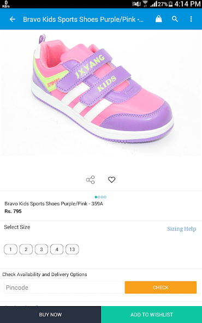The height and width of the screenshot is (323, 202).
Task: Select shoe size 2
Action: (26, 249)
